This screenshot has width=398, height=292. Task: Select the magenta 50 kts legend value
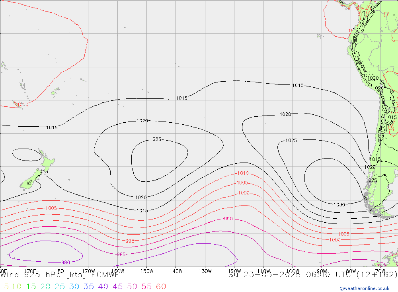(x=132, y=287)
